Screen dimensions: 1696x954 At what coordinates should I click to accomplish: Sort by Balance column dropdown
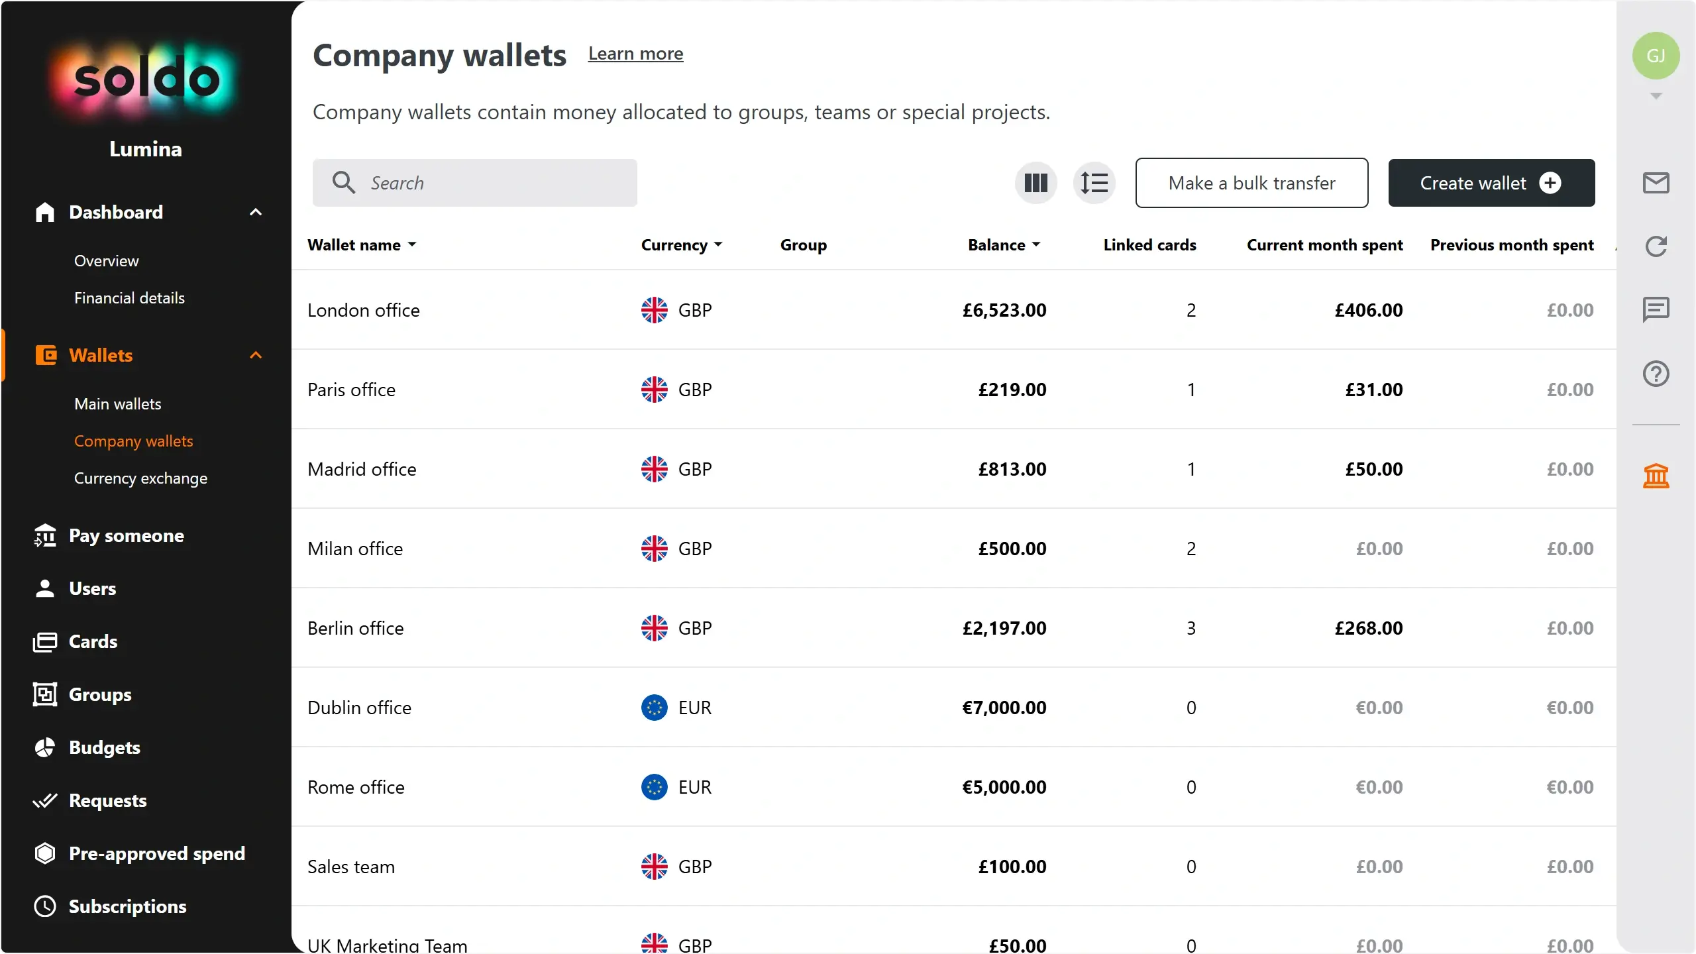[1036, 244]
